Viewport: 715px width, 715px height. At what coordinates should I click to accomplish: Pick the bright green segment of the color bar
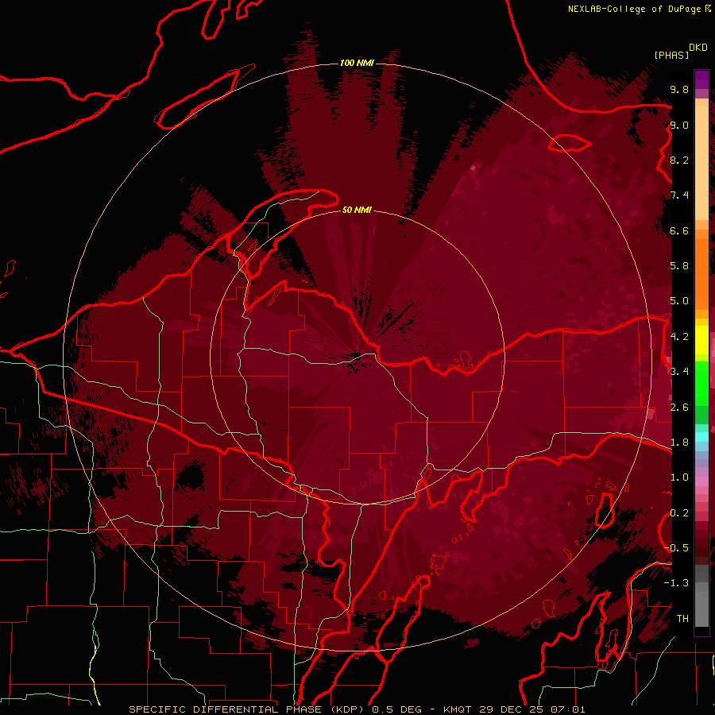[x=701, y=382]
